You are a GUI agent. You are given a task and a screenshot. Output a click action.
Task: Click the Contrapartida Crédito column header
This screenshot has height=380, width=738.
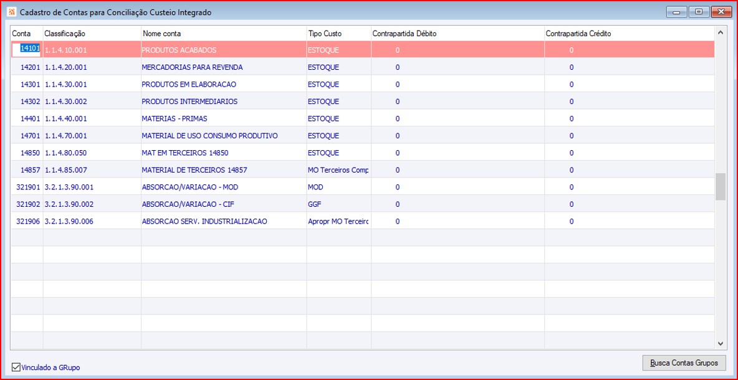[630, 34]
